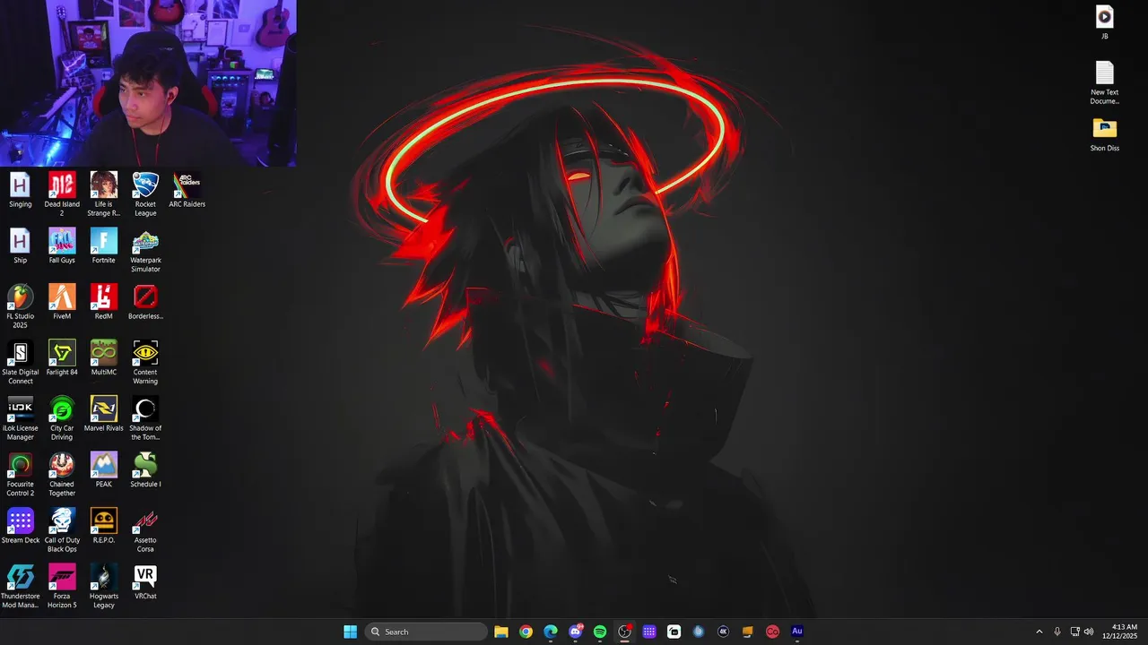The image size is (1148, 645).
Task: Select the Assetto Corsa shortcut
Action: 145,530
